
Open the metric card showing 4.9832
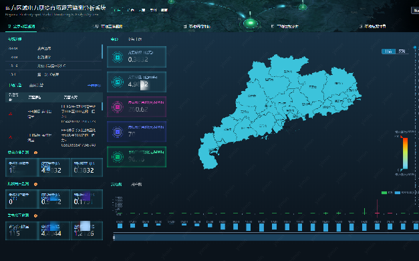click(136, 82)
